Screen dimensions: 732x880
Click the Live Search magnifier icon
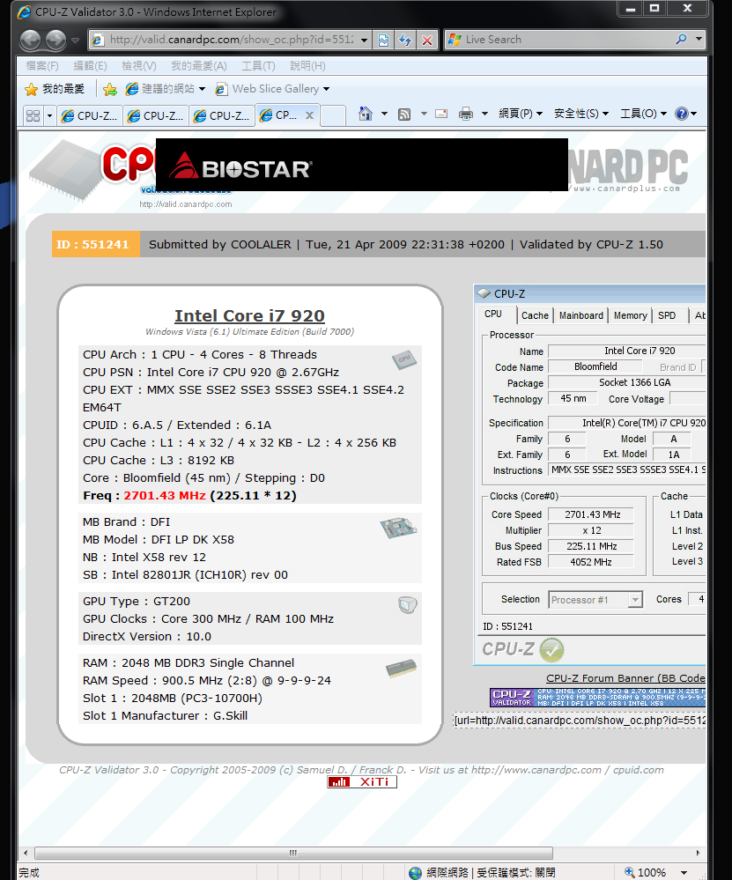[x=681, y=40]
